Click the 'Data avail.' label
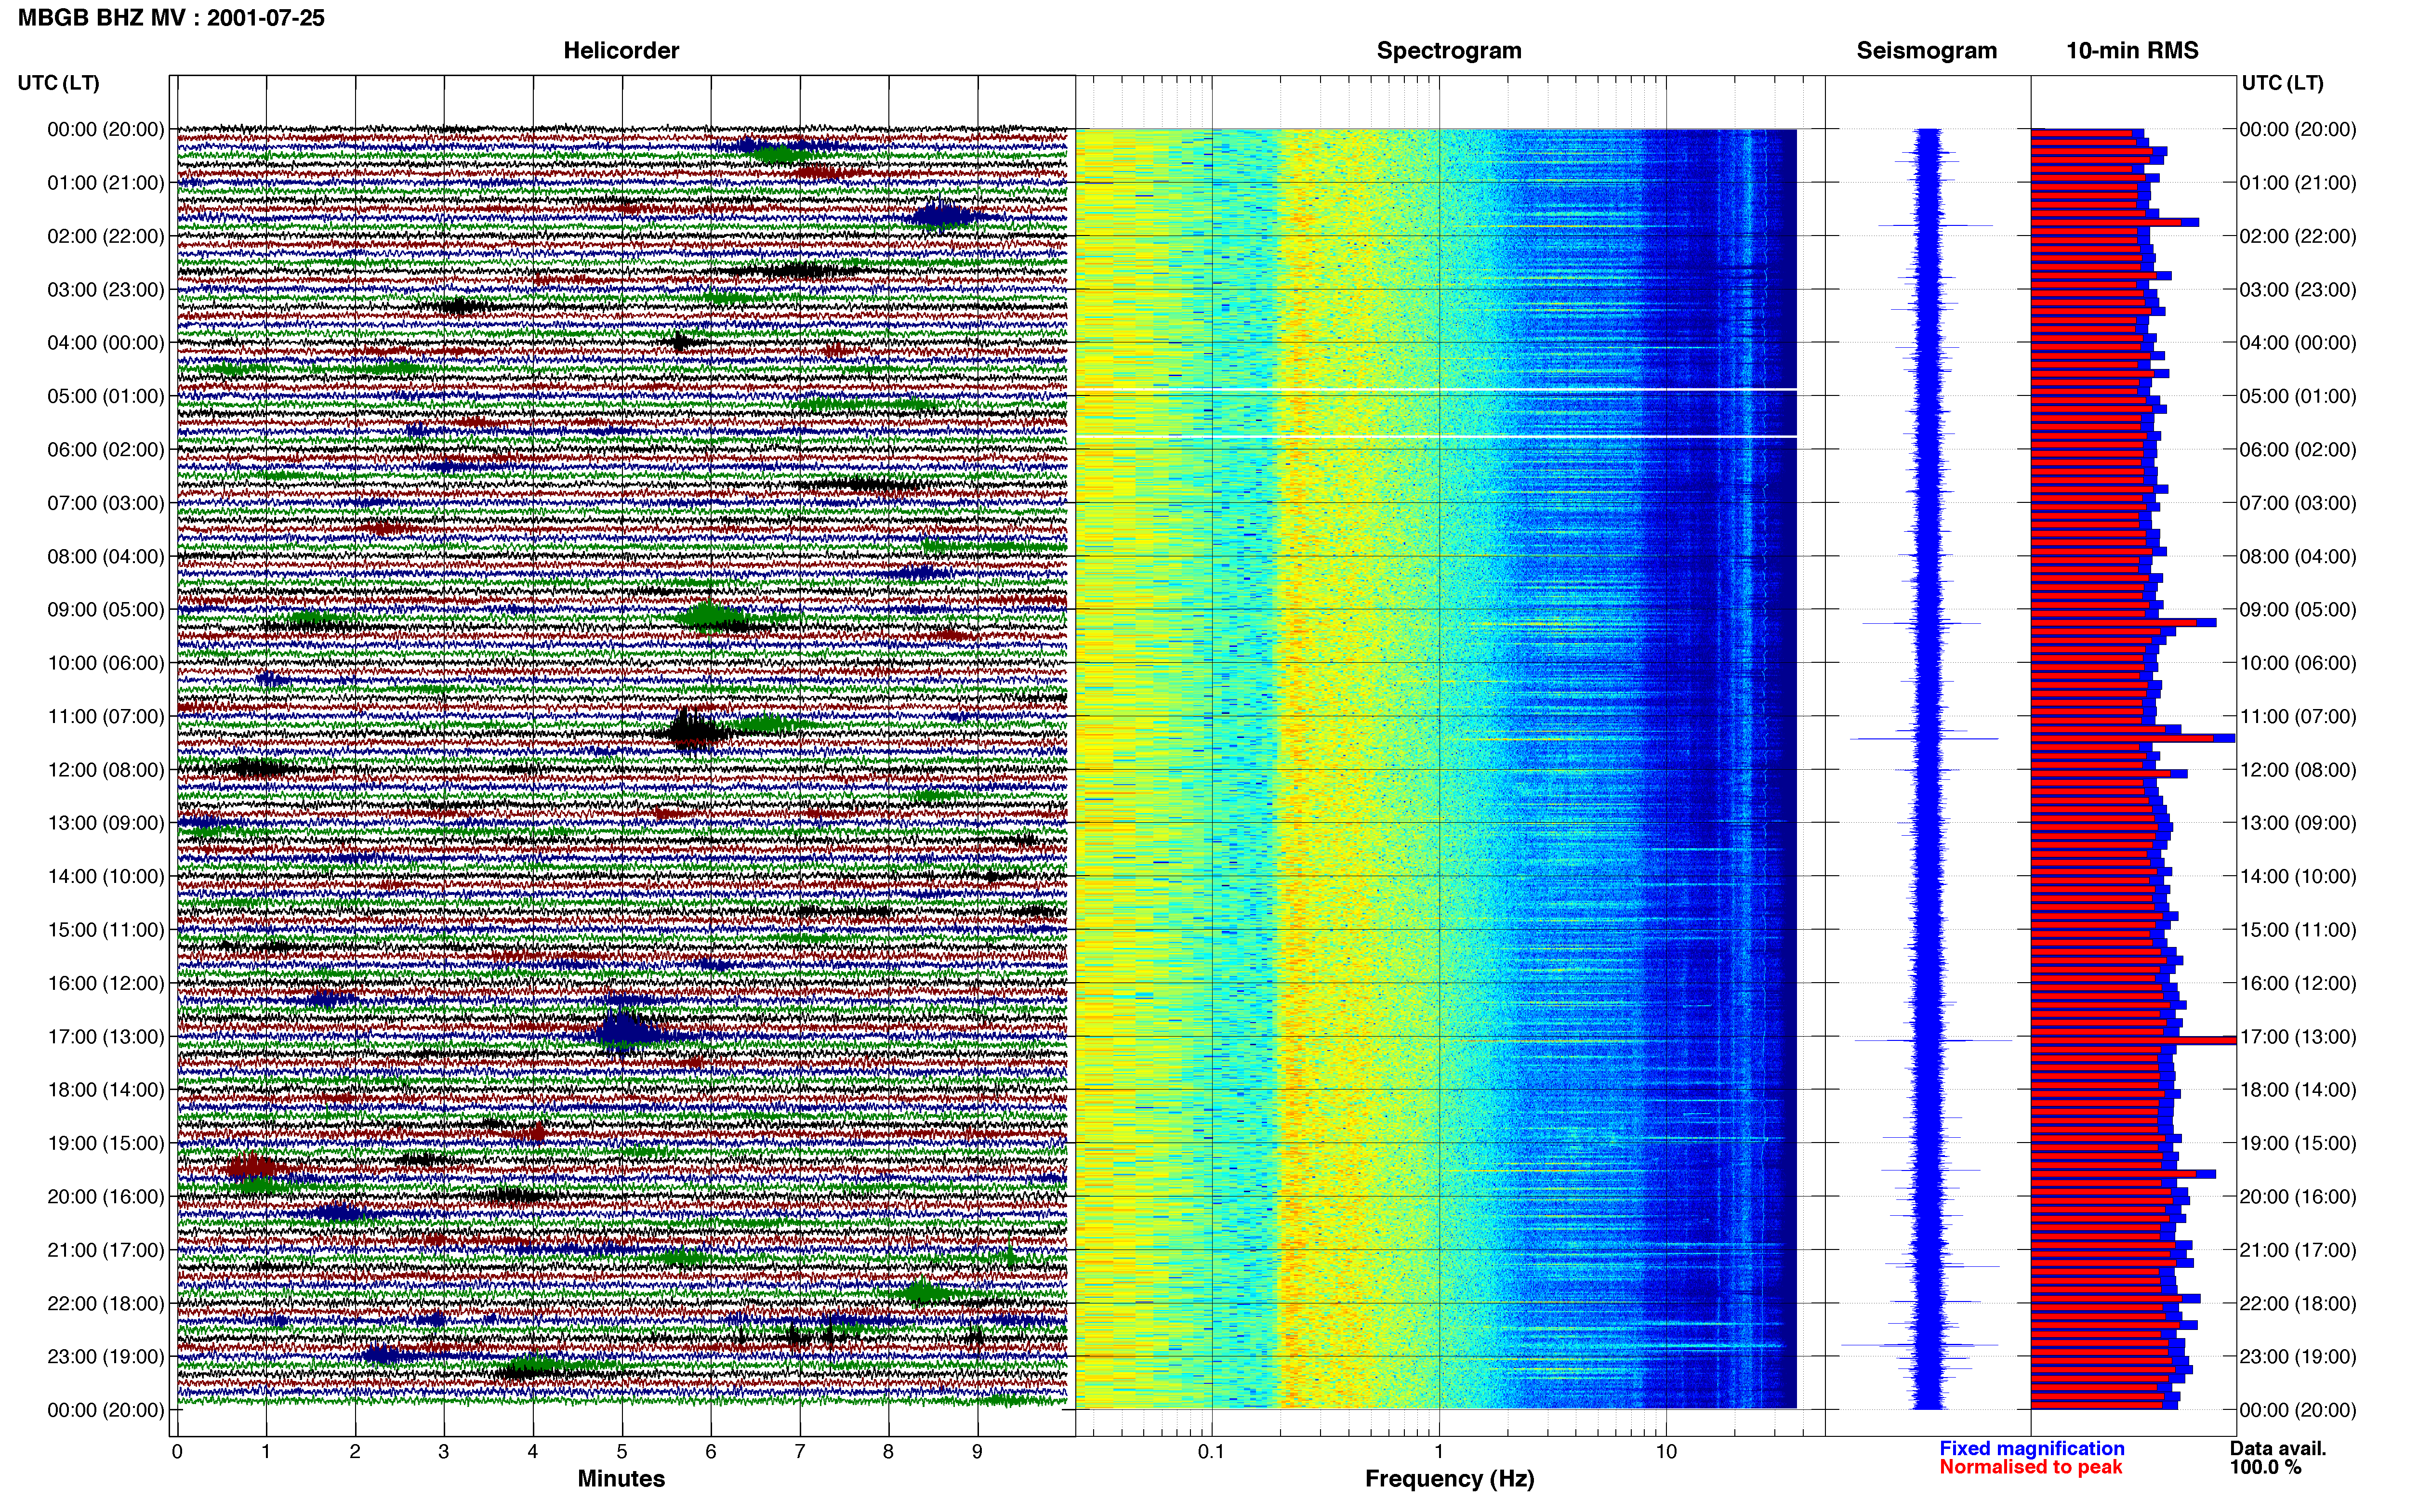Screen dimensions: 2418x1512 (2278, 1449)
